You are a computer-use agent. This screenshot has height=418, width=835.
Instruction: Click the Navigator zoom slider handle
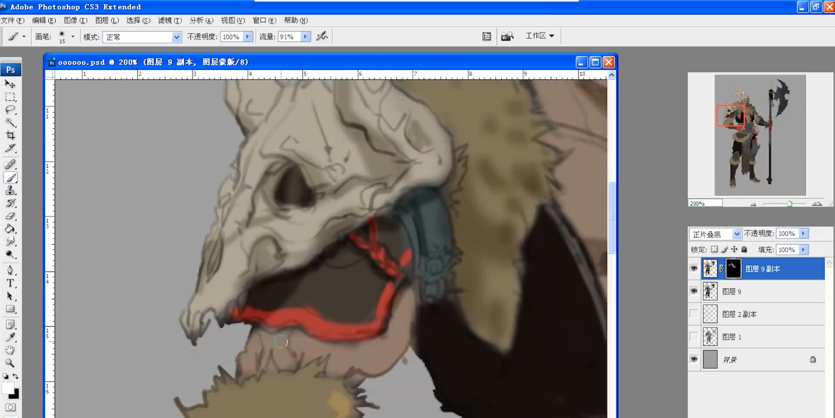[x=789, y=204]
